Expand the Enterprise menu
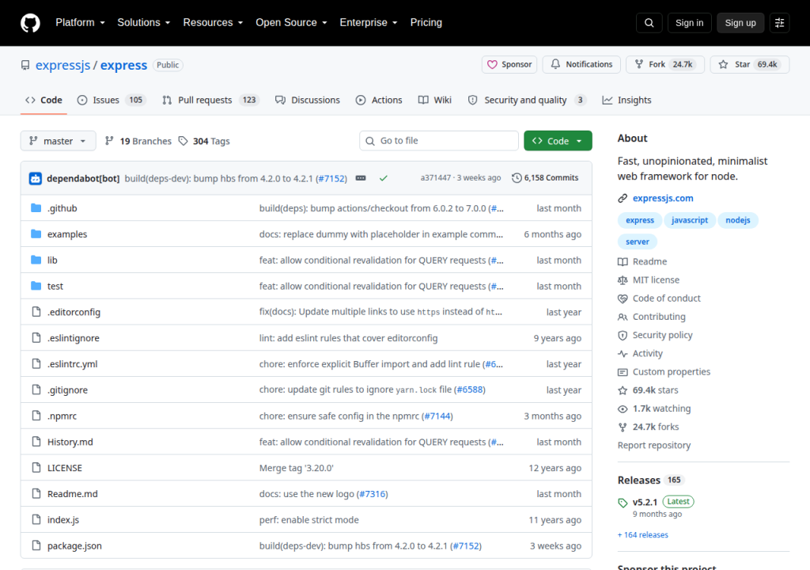This screenshot has height=570, width=810. pos(369,22)
